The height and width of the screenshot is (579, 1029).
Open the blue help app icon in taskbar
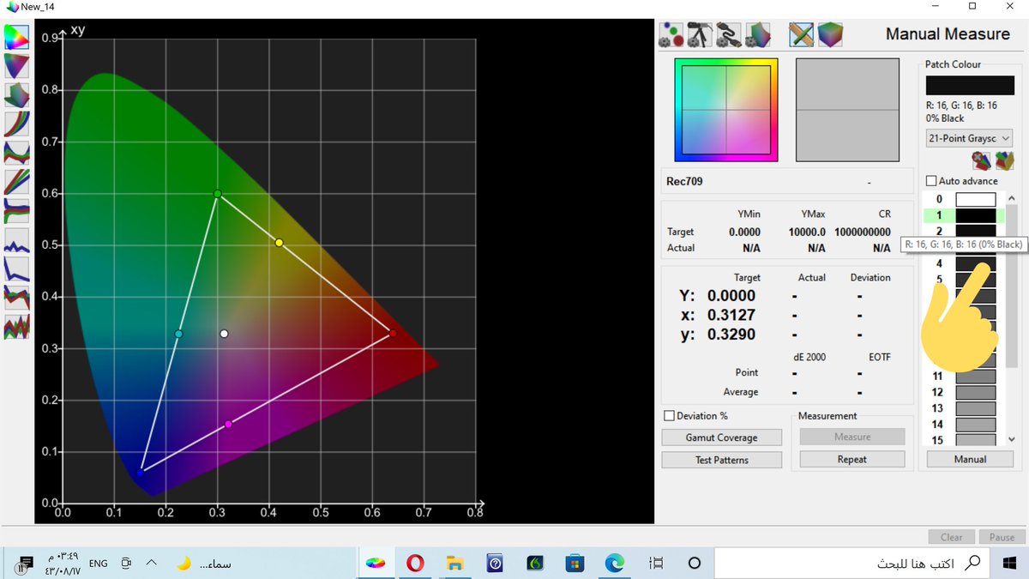[495, 563]
